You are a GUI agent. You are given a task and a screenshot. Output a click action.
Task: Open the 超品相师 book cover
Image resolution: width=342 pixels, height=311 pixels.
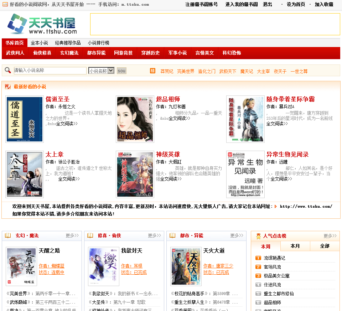[x=135, y=119]
